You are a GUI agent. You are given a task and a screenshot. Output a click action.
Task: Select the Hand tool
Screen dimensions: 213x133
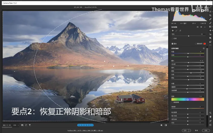pyautogui.click(x=210, y=117)
